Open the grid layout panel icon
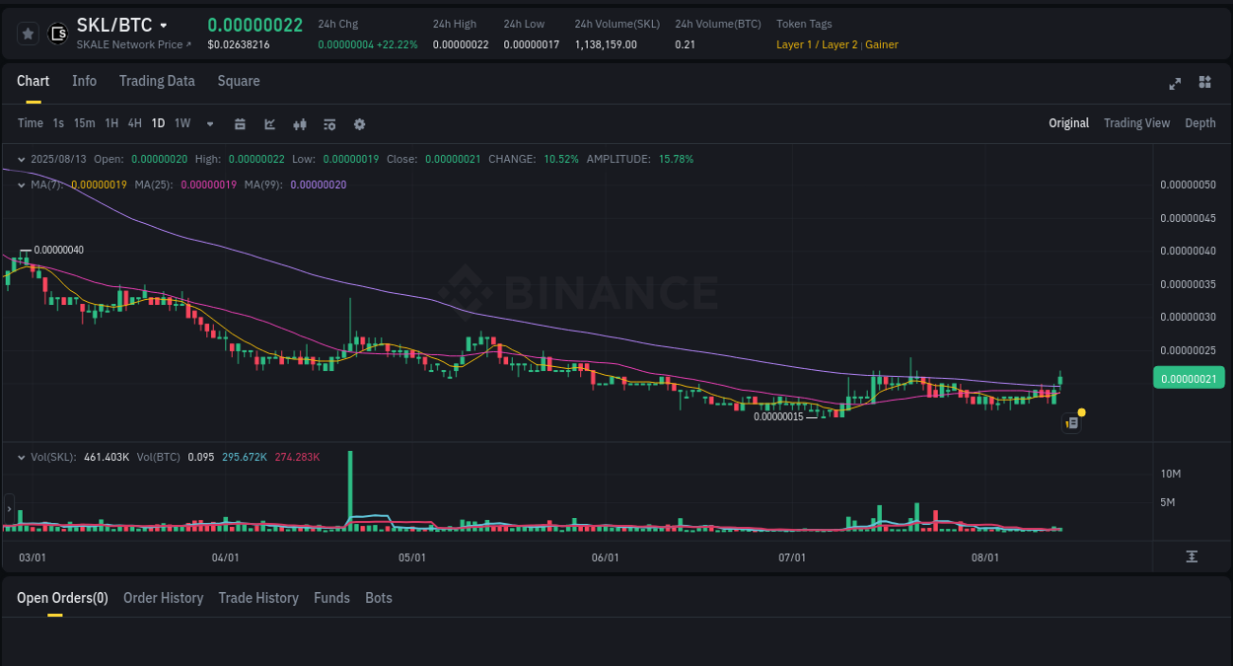 [1204, 82]
